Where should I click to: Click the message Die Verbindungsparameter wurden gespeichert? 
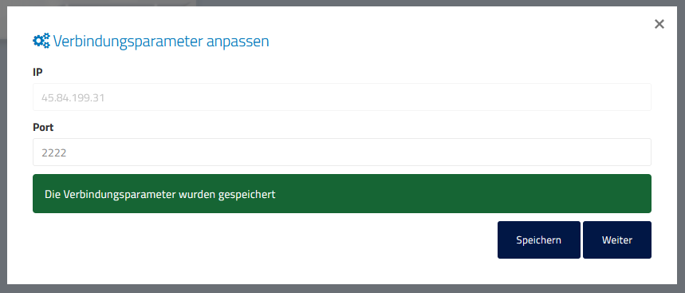[160, 194]
